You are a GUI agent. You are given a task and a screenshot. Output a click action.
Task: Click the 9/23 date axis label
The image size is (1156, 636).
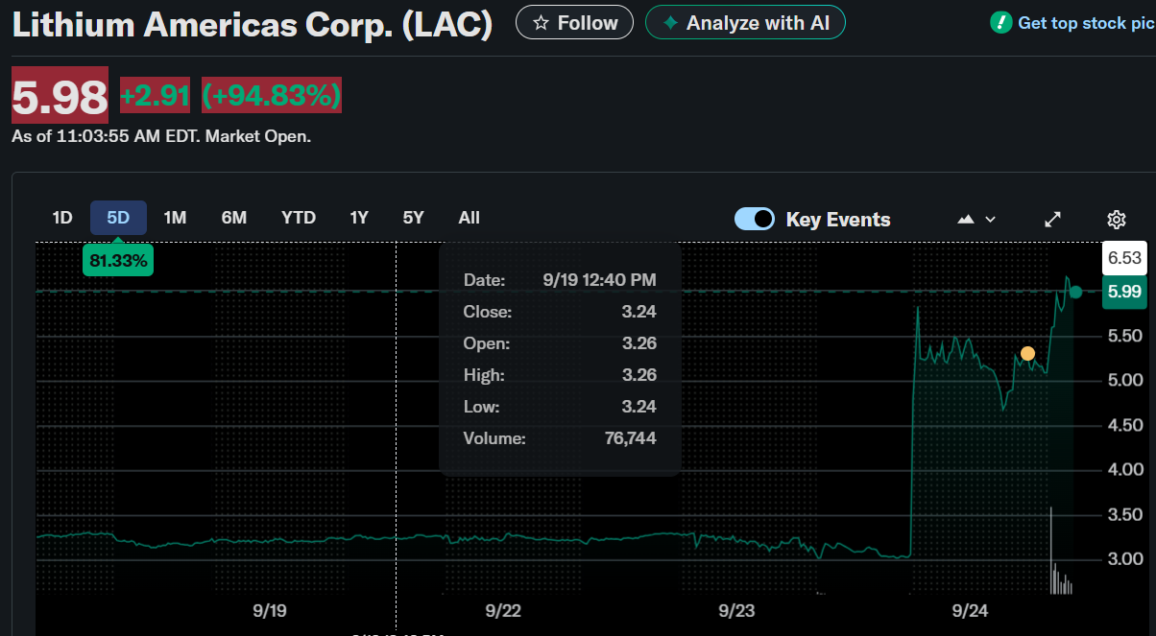coord(736,611)
